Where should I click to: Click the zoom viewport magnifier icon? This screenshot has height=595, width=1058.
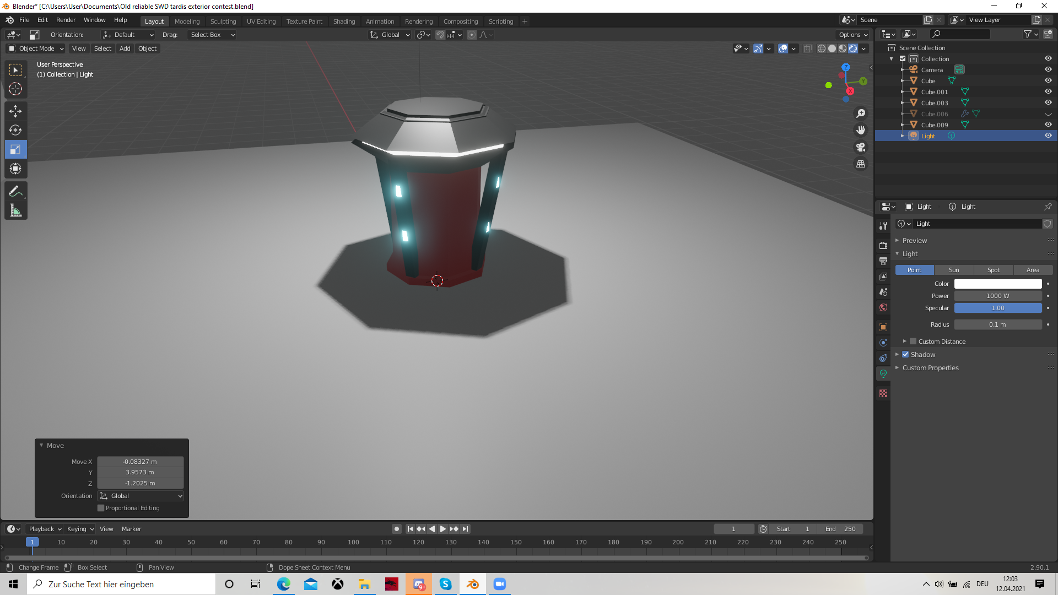click(861, 113)
